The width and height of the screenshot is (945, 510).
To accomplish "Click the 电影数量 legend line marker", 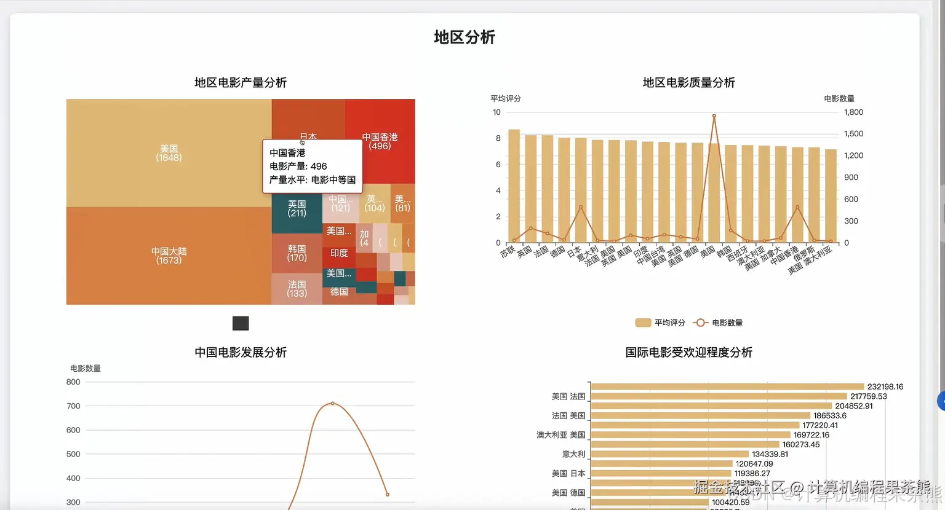I will tap(700, 323).
